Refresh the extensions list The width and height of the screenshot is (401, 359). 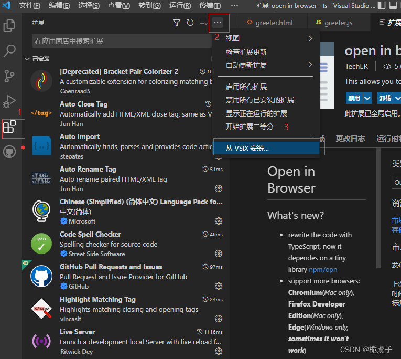pos(190,23)
